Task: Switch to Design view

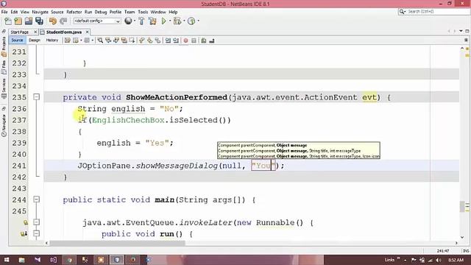Action: click(35, 40)
